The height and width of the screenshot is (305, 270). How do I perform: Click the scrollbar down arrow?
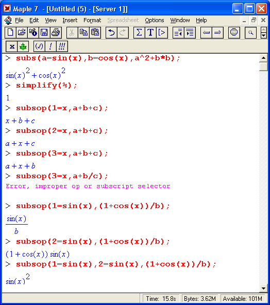point(264,289)
